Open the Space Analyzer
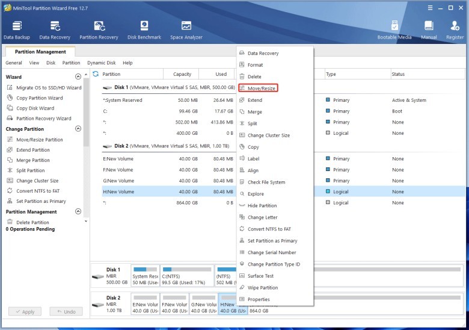Screen dimensions: 469x330 (186, 30)
